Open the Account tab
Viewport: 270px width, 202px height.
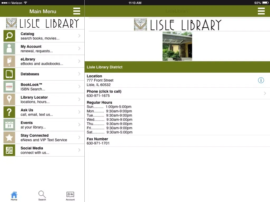tap(70, 196)
